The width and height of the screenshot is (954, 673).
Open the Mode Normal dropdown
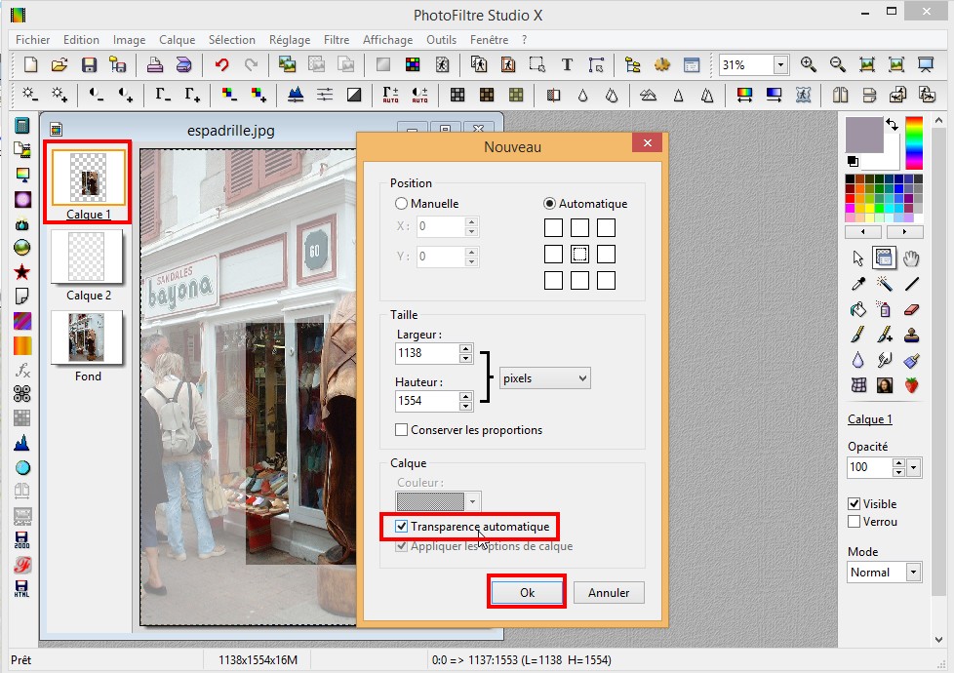click(x=913, y=572)
